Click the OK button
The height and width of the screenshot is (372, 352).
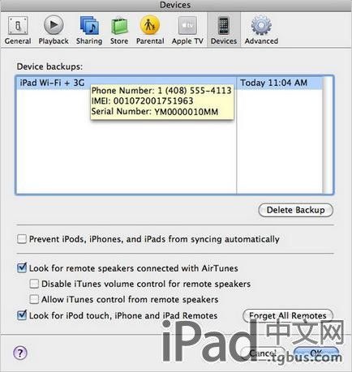[x=316, y=353]
